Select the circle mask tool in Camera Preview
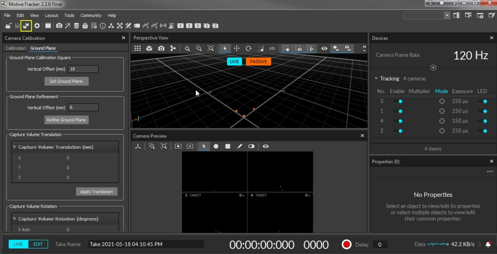The width and height of the screenshot is (497, 254). click(x=216, y=146)
